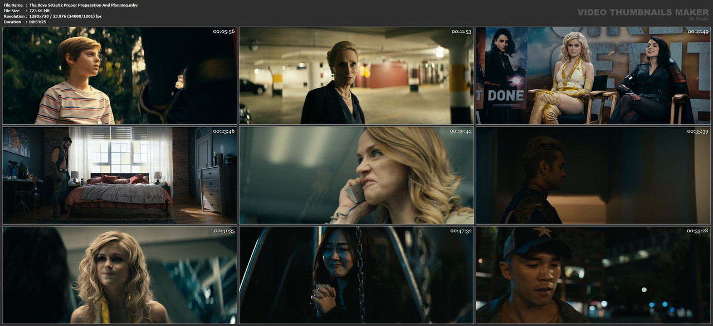
Task: Open the thumbnail timestamped 00:05:56
Action: [120, 76]
